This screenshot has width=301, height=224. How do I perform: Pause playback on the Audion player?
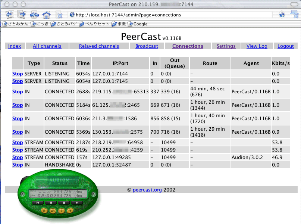coord(64,203)
